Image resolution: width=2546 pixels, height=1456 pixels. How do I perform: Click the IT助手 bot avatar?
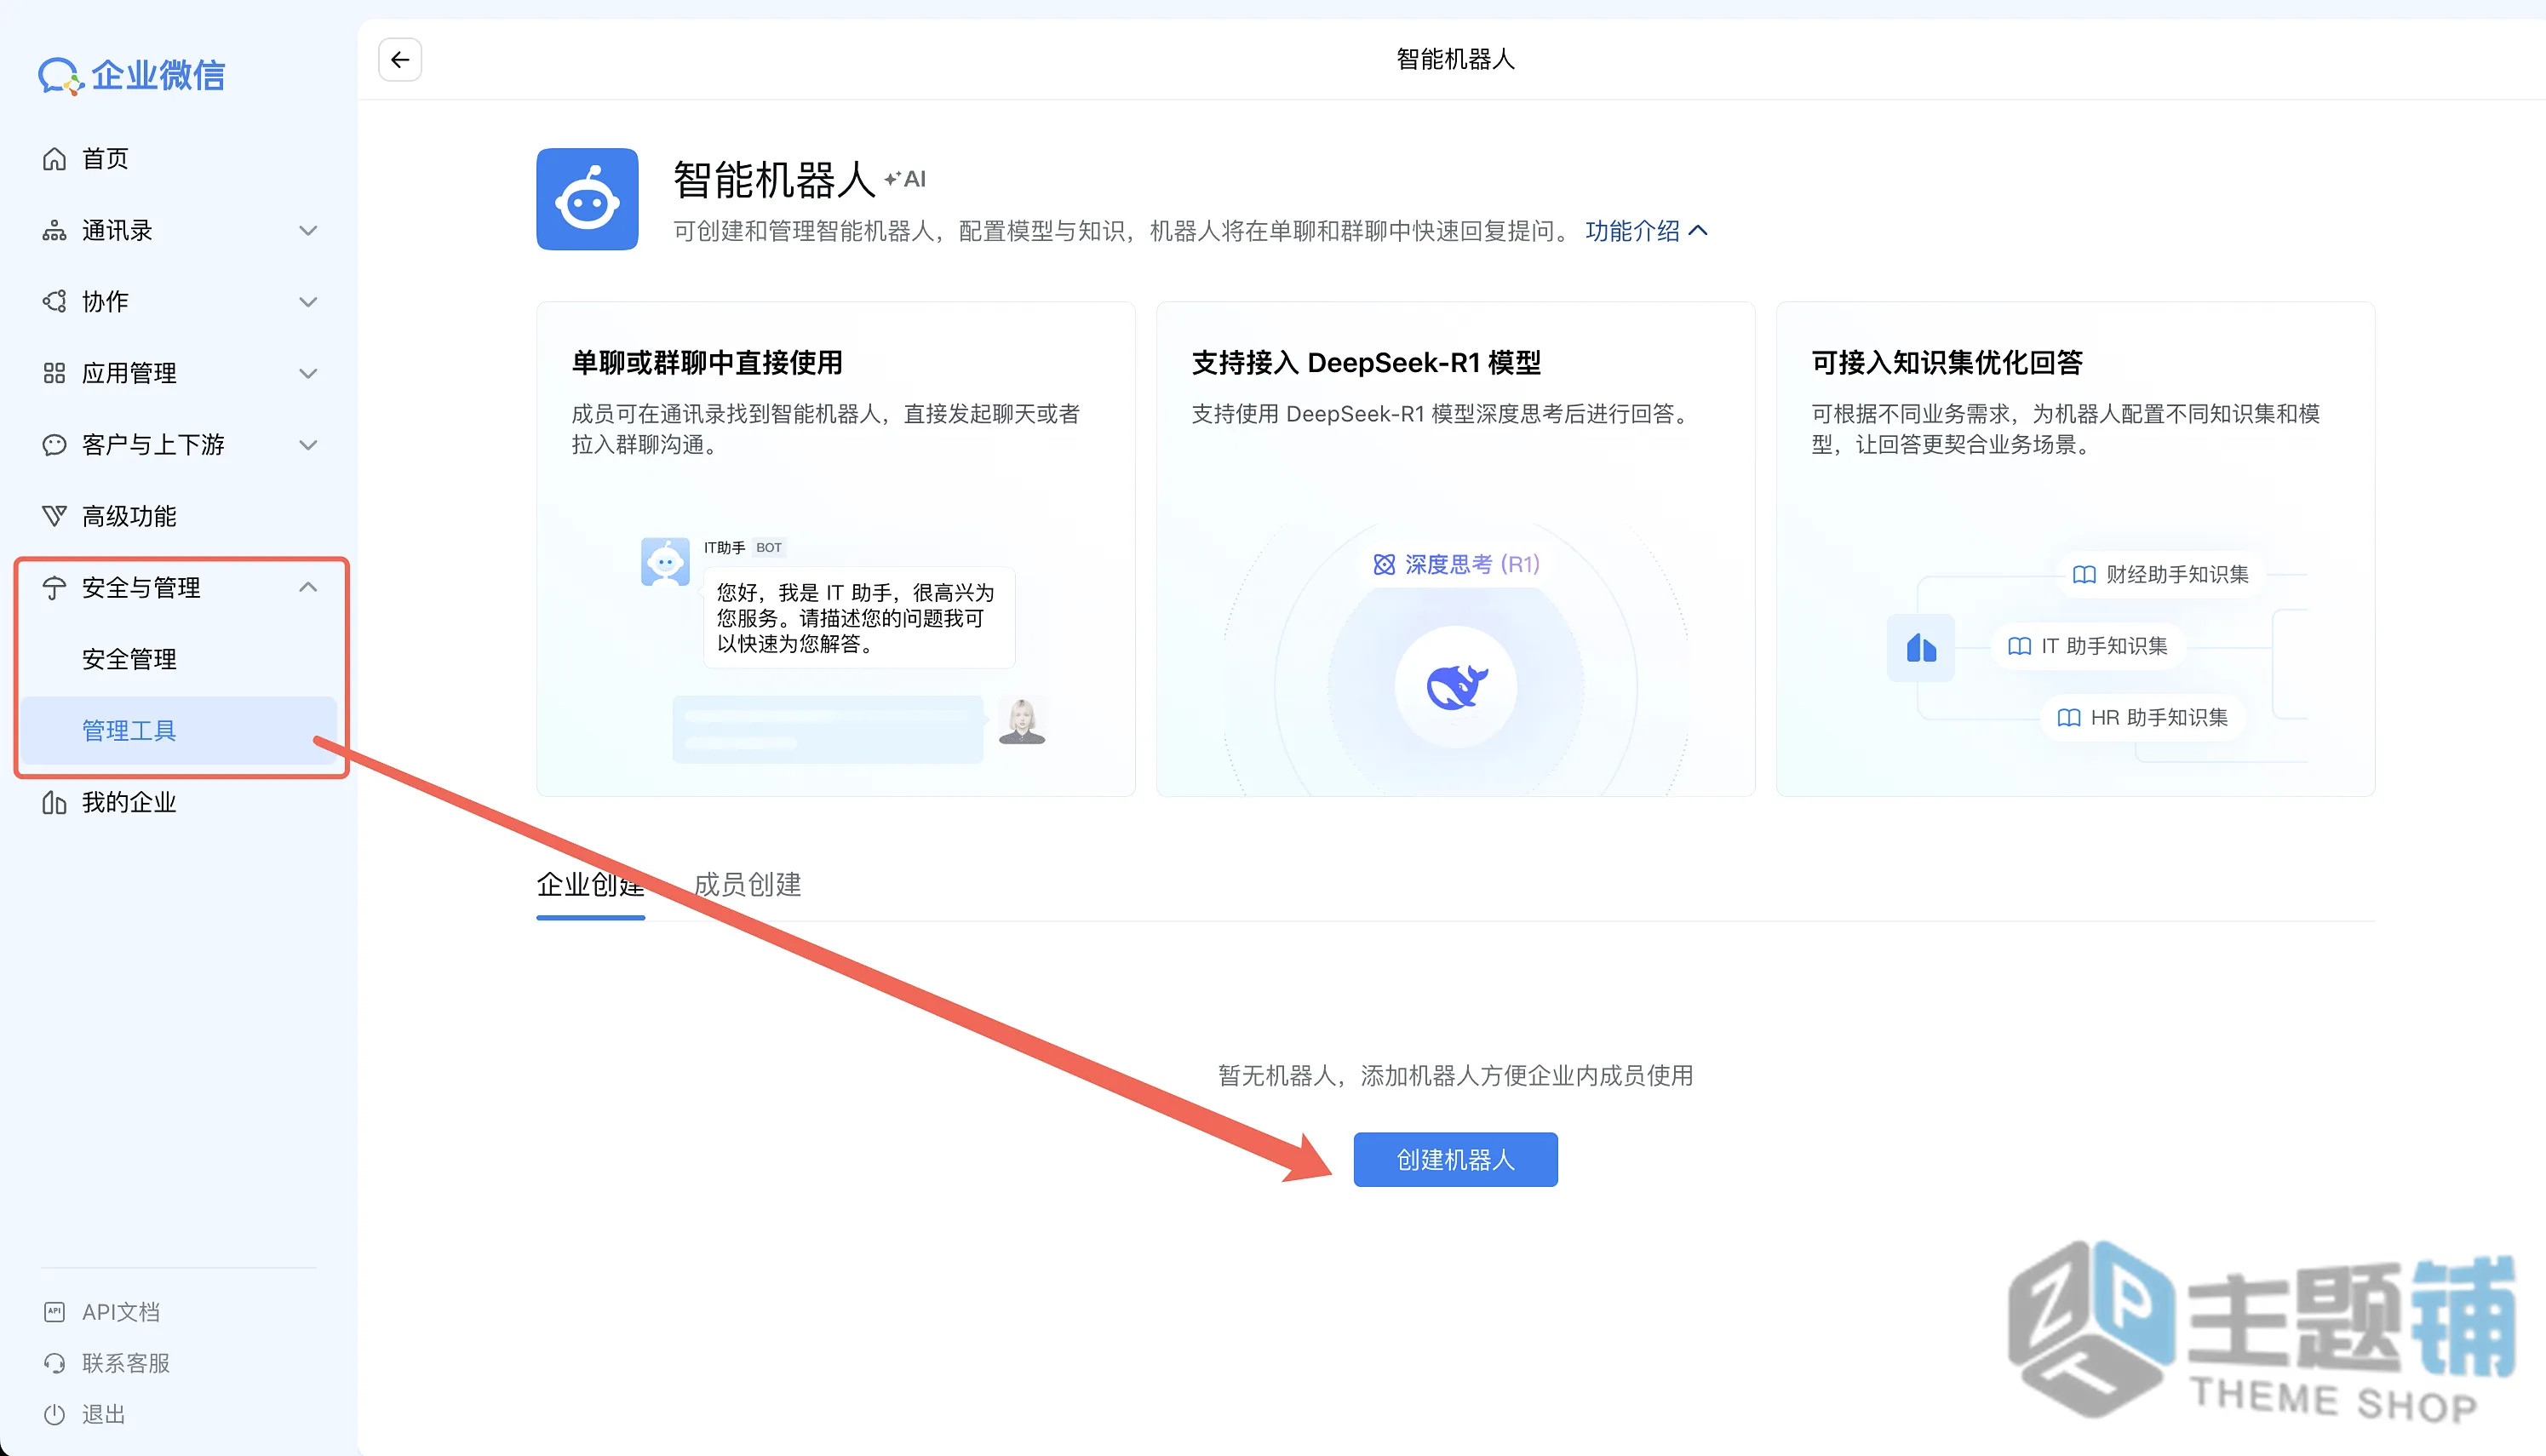pos(665,562)
